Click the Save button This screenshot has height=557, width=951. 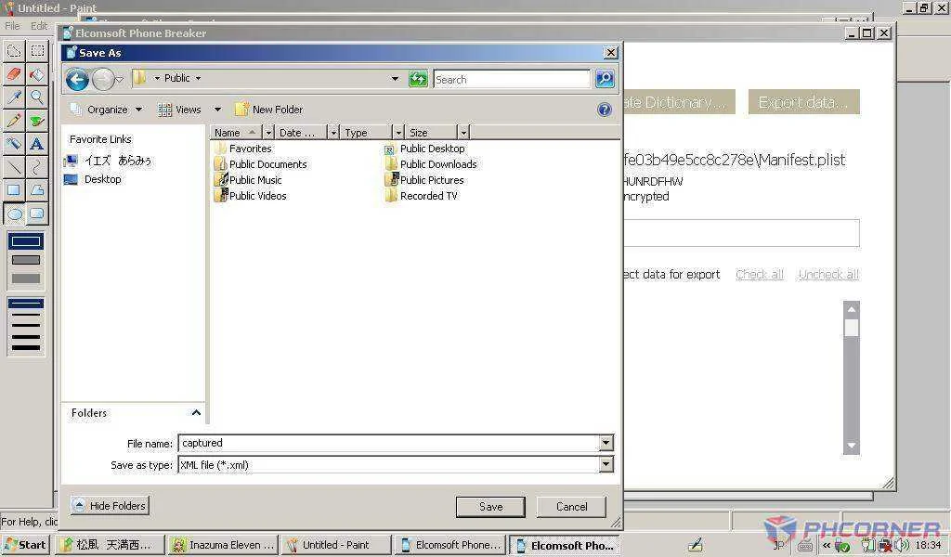click(490, 507)
